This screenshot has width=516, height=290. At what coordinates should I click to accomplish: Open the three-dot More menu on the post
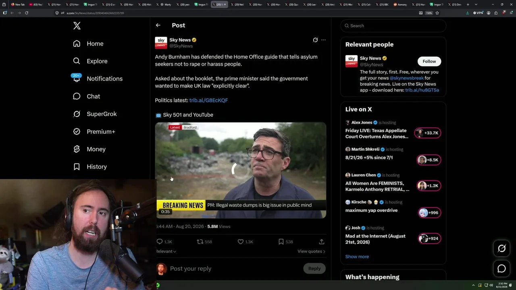(x=323, y=40)
